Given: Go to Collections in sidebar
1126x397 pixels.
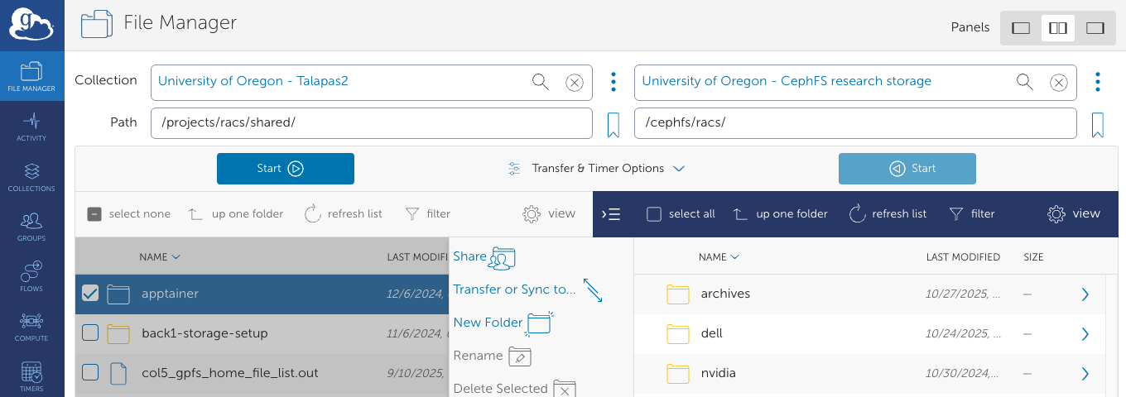Looking at the screenshot, I should coord(31,177).
